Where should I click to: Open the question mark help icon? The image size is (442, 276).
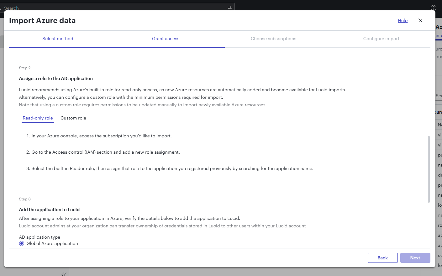coord(433,7)
